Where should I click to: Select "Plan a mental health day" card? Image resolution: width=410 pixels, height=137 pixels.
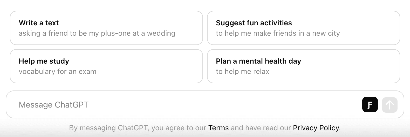303,66
